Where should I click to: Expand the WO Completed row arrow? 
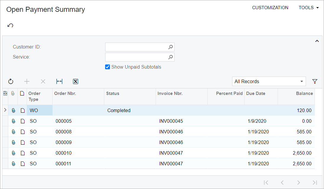click(5, 110)
